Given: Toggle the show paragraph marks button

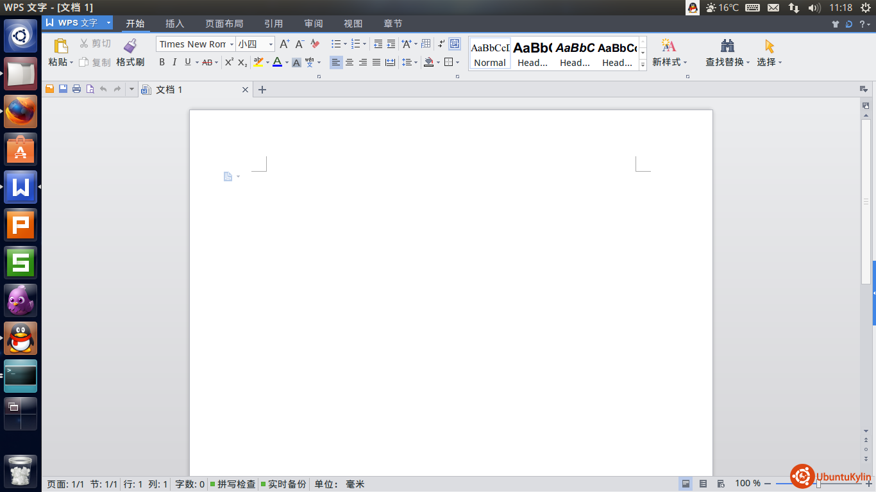Looking at the screenshot, I should pos(441,44).
